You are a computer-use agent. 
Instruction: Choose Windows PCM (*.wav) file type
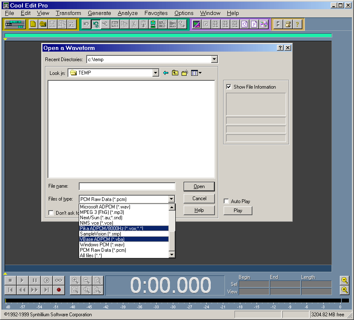[x=124, y=245]
